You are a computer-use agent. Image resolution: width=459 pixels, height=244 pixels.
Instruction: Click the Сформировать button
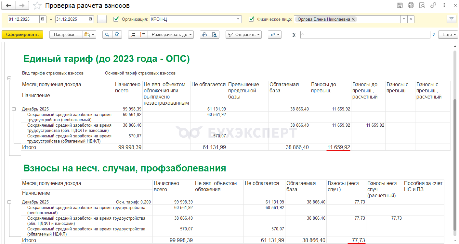tap(22, 35)
